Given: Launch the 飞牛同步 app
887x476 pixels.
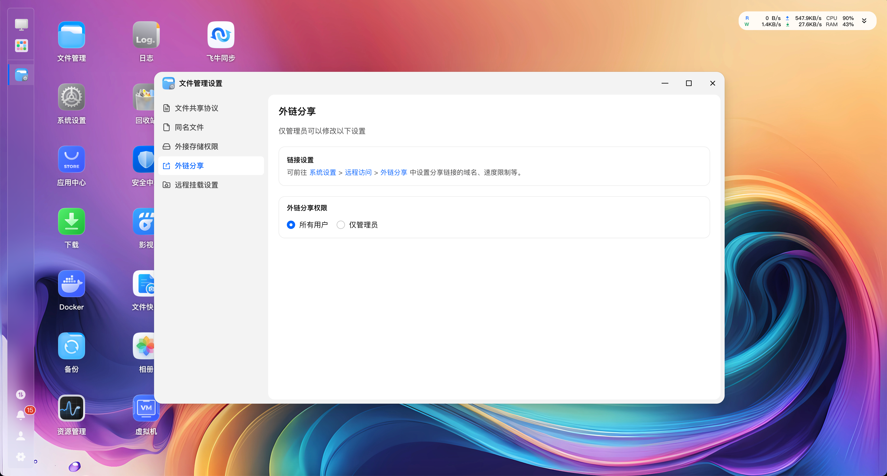Looking at the screenshot, I should (x=221, y=35).
